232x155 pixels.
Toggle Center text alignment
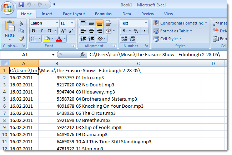coord(91,31)
